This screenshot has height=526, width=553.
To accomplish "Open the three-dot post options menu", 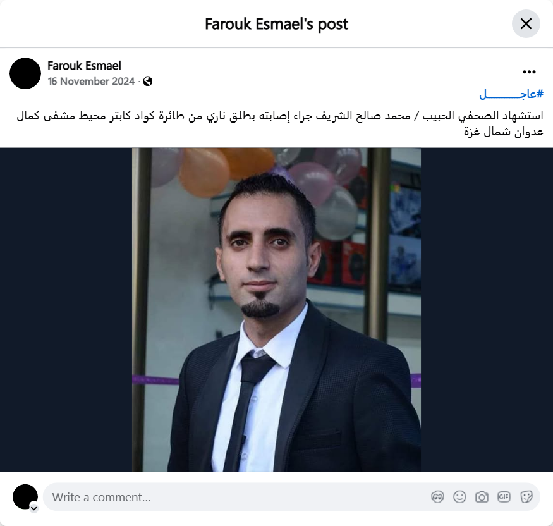I will pyautogui.click(x=528, y=72).
